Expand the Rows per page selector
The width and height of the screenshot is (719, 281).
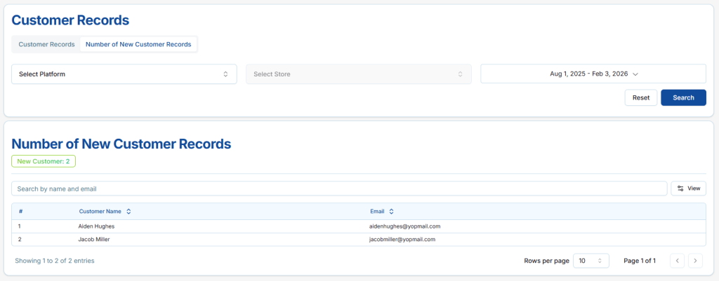(591, 261)
